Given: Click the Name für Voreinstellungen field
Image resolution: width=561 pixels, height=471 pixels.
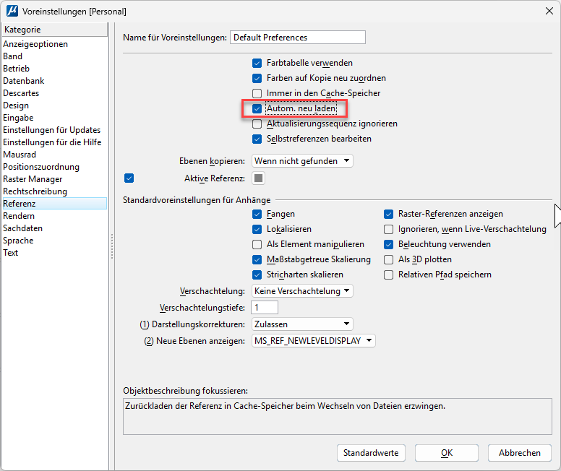Looking at the screenshot, I should click(298, 37).
